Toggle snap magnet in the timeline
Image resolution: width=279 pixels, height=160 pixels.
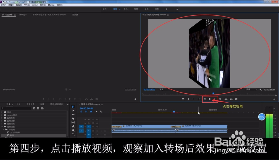[86, 112]
